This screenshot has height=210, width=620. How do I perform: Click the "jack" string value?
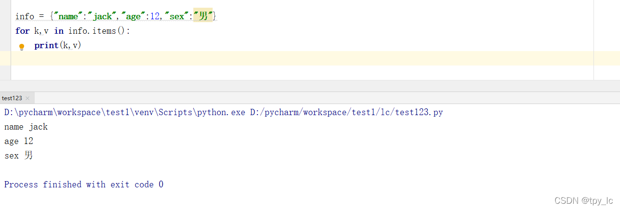(x=103, y=16)
